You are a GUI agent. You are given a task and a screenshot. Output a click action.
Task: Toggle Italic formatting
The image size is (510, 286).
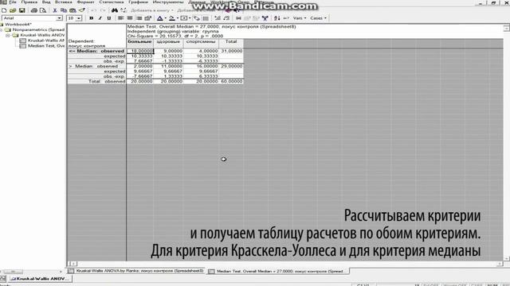pos(100,18)
